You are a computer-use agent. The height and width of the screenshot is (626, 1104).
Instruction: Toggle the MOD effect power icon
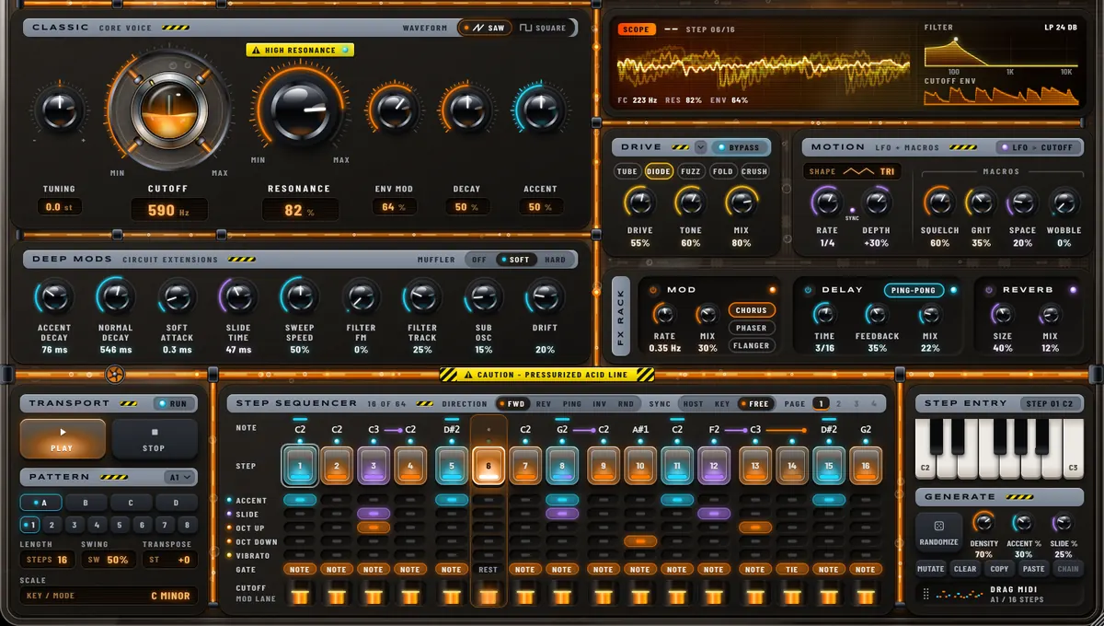(x=654, y=290)
